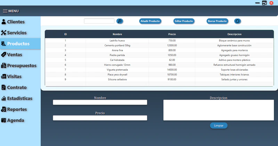The image size is (278, 146).
Task: Click Sellado juntas y uniones description
Action: tap(234, 80)
